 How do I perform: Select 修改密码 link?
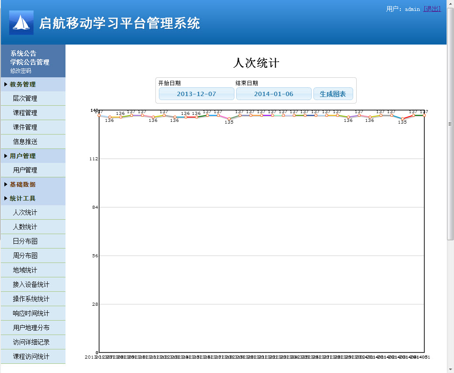pyautogui.click(x=21, y=71)
